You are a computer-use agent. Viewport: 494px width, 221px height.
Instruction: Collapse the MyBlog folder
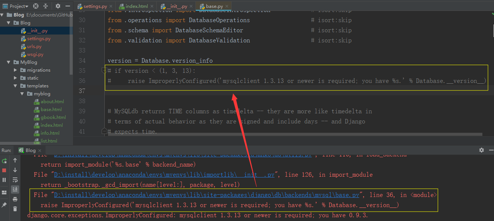click(x=9, y=62)
